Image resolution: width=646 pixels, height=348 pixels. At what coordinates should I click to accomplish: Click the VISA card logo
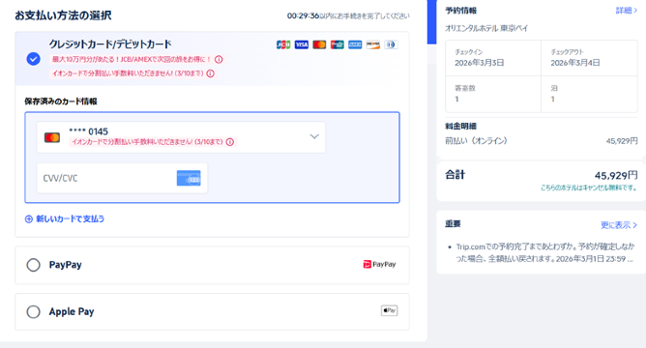pos(301,44)
